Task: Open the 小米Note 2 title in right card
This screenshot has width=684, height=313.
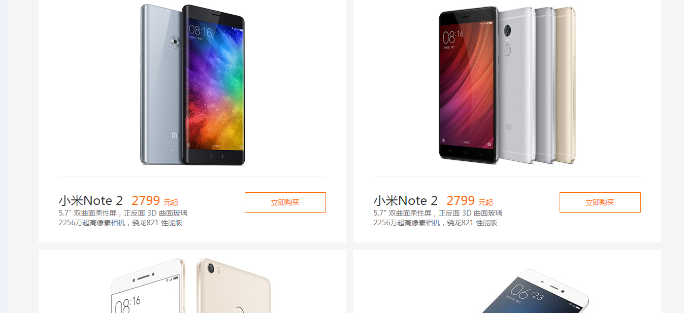Action: pos(406,201)
